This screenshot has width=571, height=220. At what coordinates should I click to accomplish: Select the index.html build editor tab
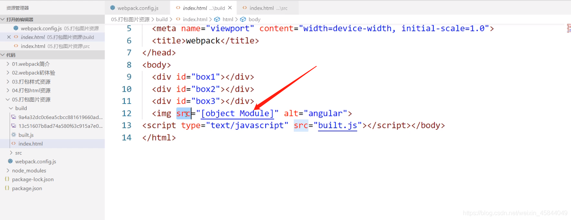click(x=204, y=8)
